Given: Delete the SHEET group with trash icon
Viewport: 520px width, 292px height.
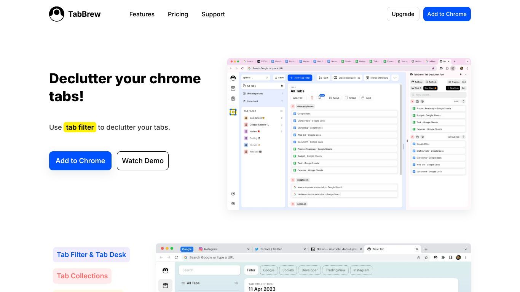Looking at the screenshot, I should click(463, 102).
